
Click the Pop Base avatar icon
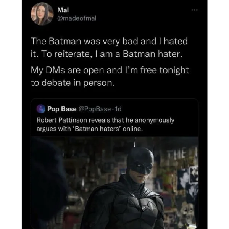(41, 110)
